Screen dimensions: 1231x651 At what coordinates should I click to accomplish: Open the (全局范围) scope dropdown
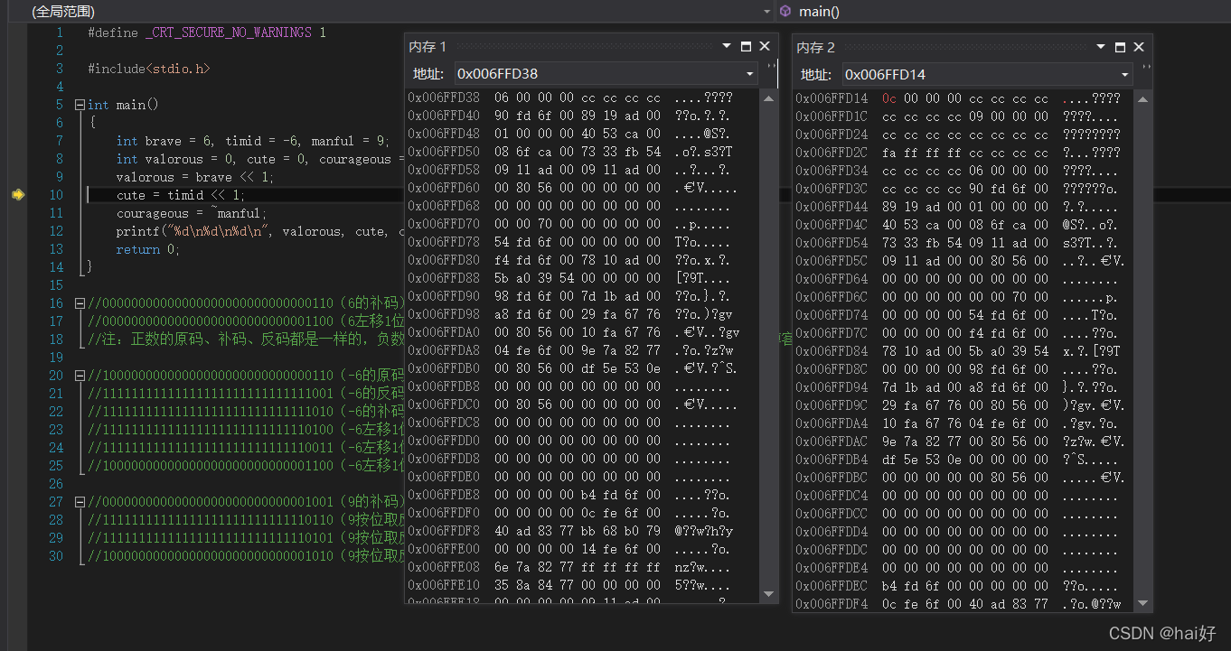point(766,11)
